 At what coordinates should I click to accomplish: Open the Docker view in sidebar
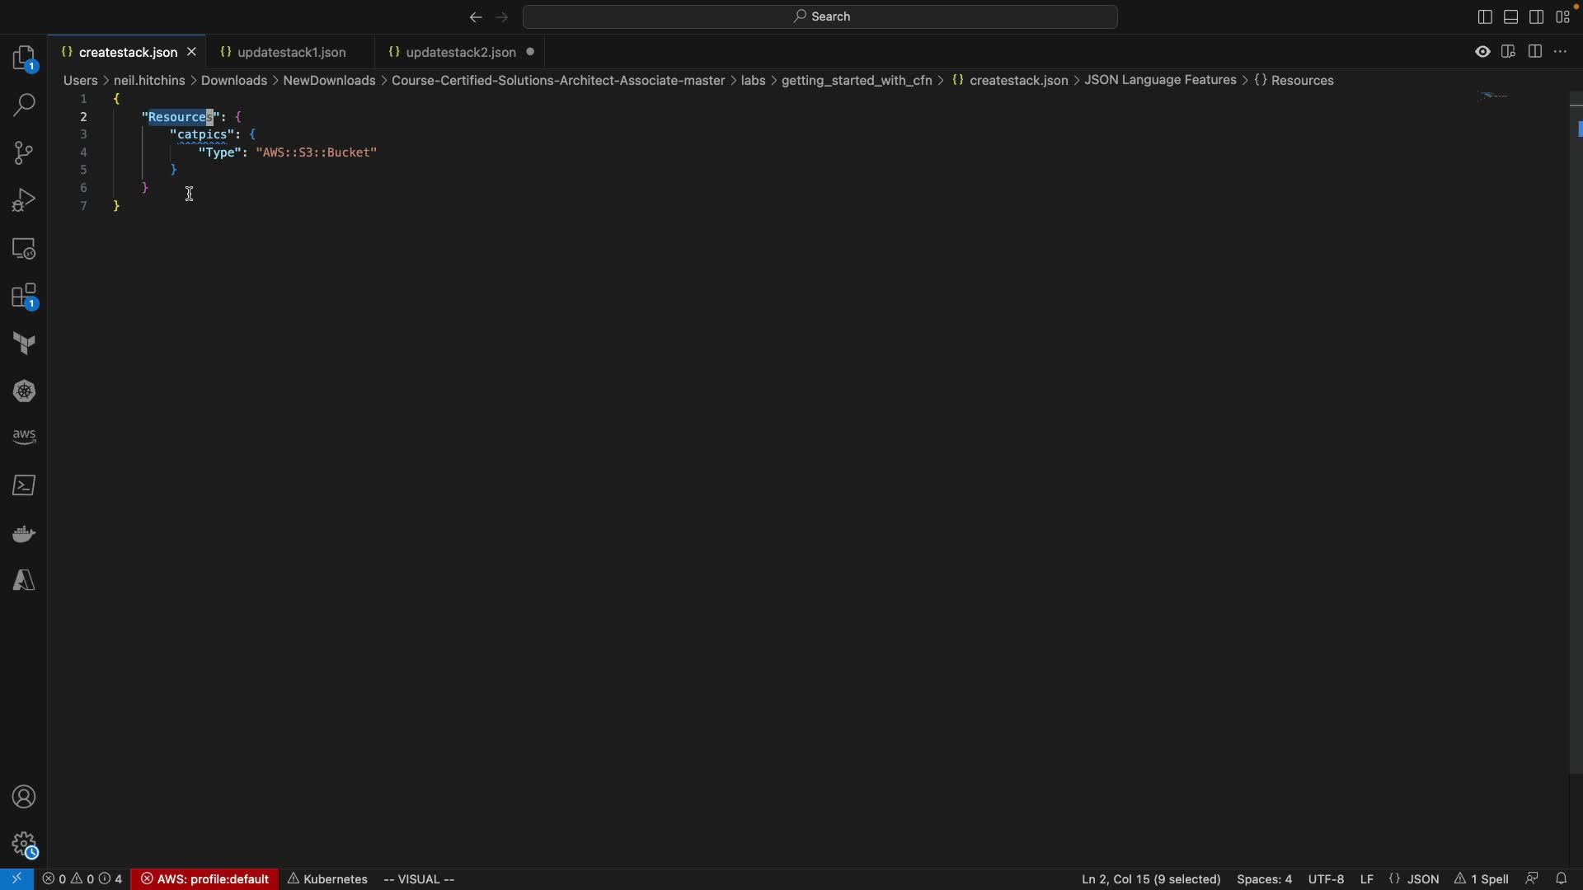coord(25,534)
